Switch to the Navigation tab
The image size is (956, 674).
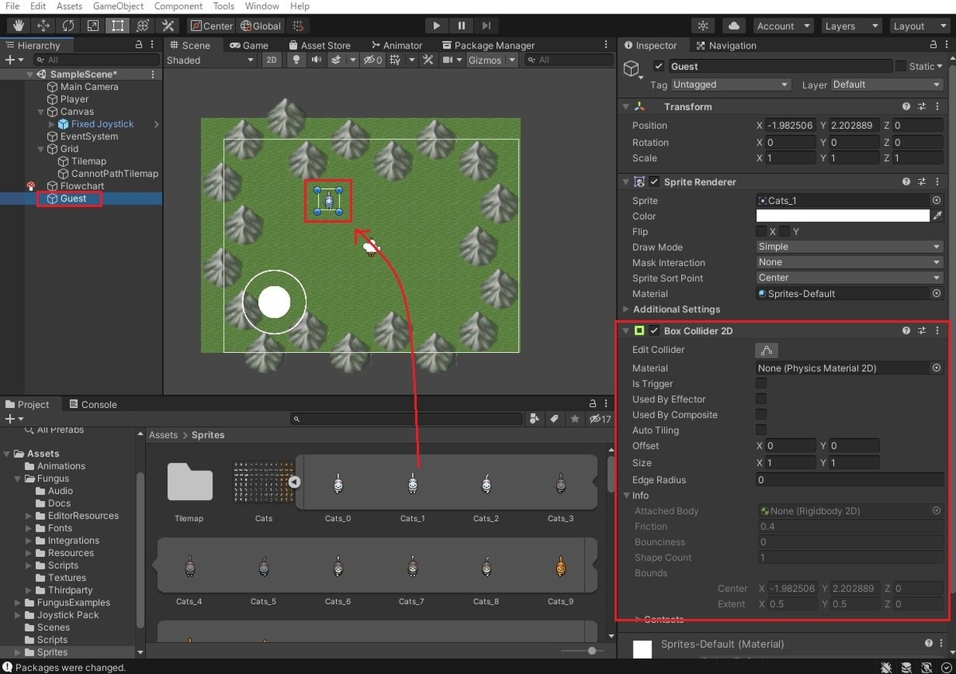click(x=726, y=45)
